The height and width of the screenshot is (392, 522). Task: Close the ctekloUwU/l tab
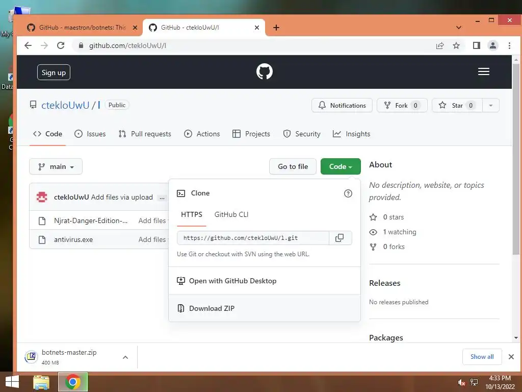[257, 28]
